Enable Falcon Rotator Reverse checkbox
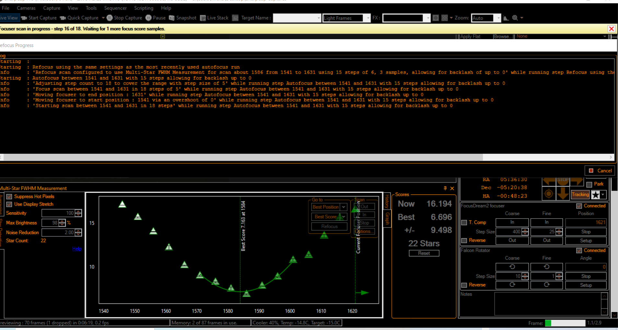The image size is (618, 330). coord(464,285)
